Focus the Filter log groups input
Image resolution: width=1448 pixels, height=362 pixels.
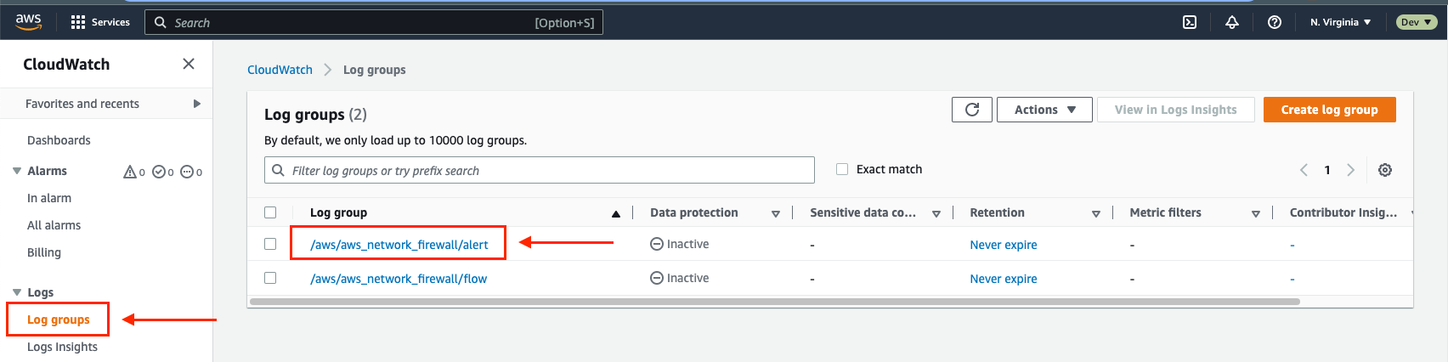[540, 170]
